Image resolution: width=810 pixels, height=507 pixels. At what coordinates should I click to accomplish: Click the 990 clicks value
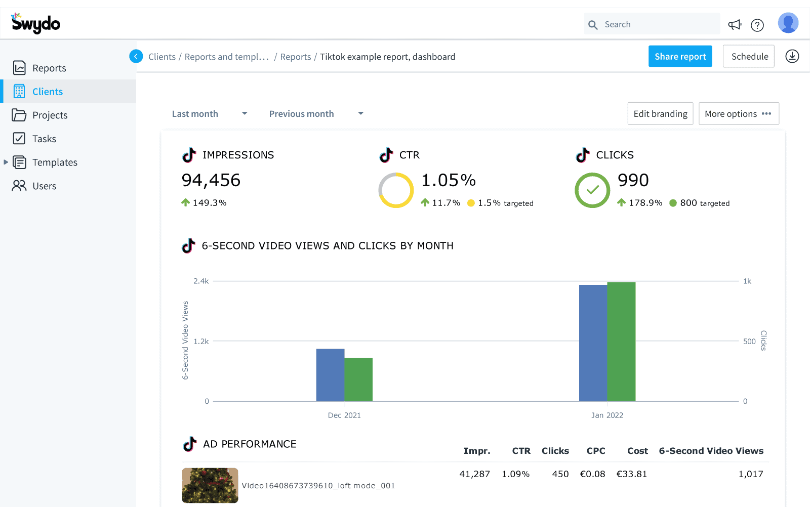633,180
